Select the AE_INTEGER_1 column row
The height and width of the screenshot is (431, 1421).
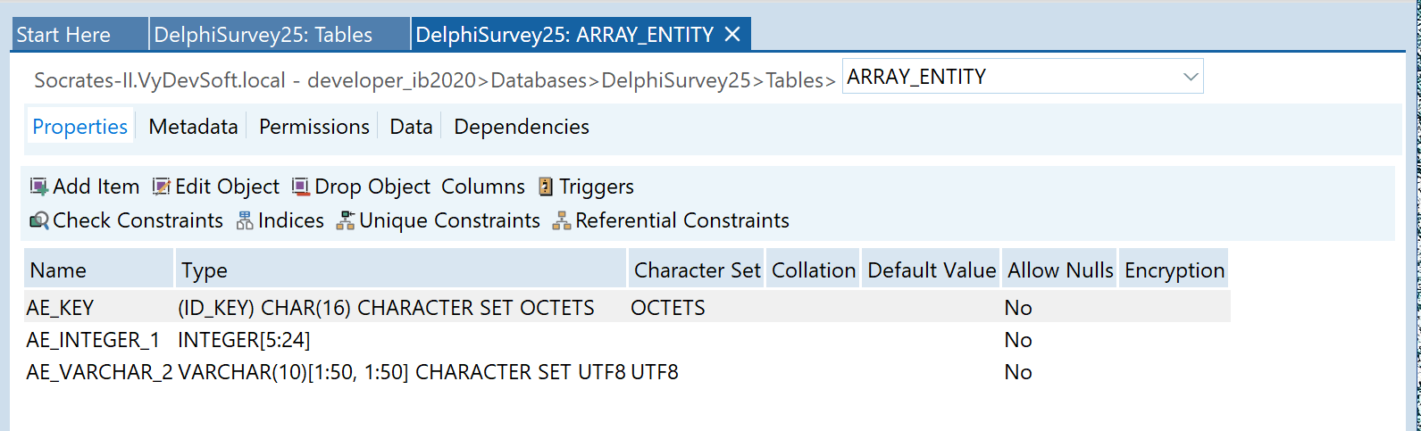(x=93, y=340)
